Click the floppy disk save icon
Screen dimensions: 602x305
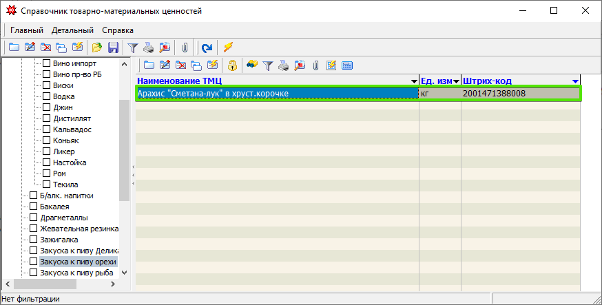(x=113, y=48)
